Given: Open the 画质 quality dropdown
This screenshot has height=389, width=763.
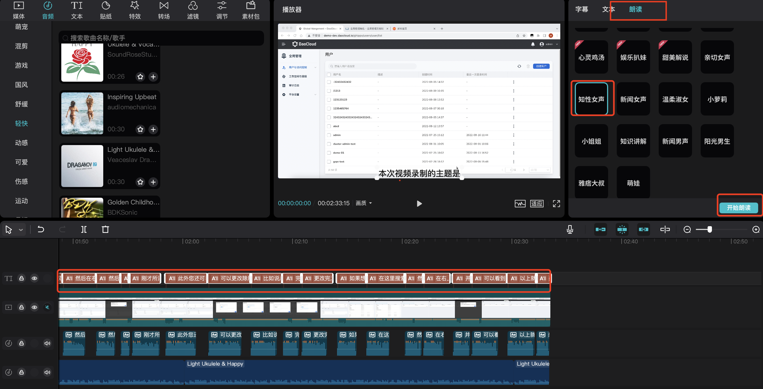Looking at the screenshot, I should click(x=364, y=203).
